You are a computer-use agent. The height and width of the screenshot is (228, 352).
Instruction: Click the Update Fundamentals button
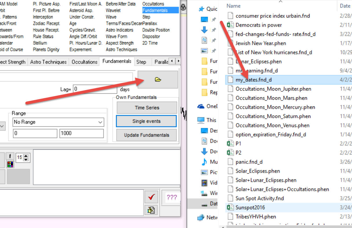click(x=146, y=135)
